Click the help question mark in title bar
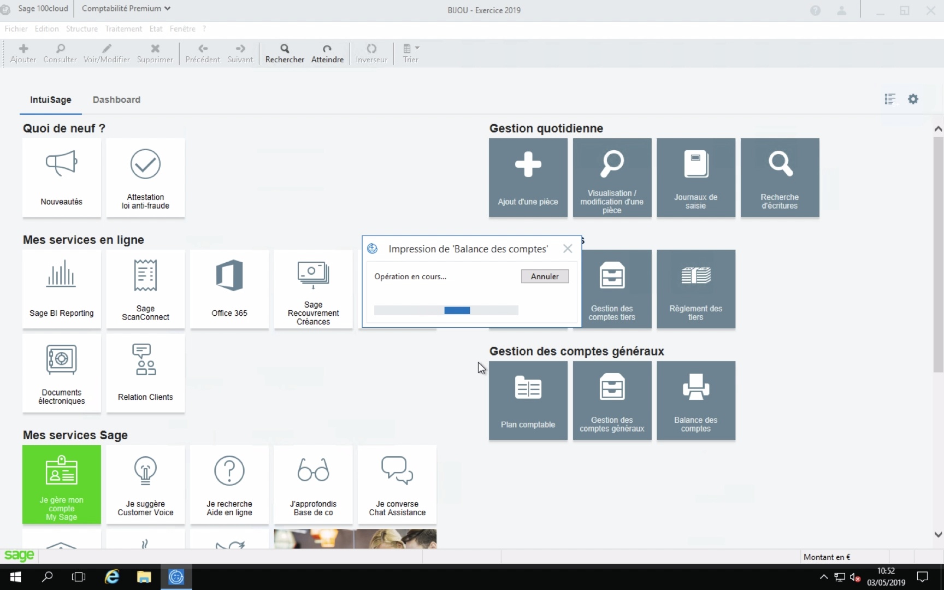This screenshot has width=944, height=590. 816,10
